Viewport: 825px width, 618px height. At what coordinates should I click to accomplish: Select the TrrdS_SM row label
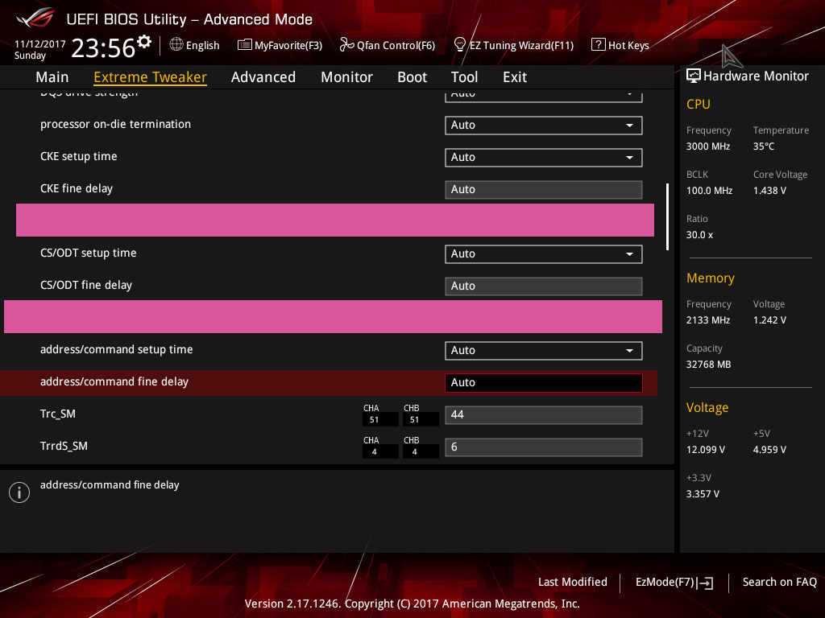pyautogui.click(x=64, y=446)
